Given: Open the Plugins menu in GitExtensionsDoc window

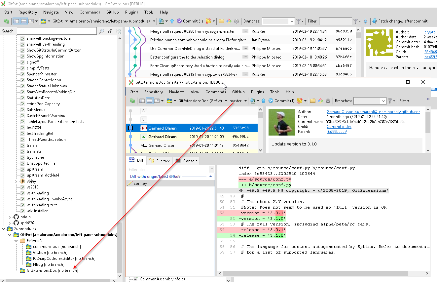Looking at the screenshot, I should click(x=257, y=92).
